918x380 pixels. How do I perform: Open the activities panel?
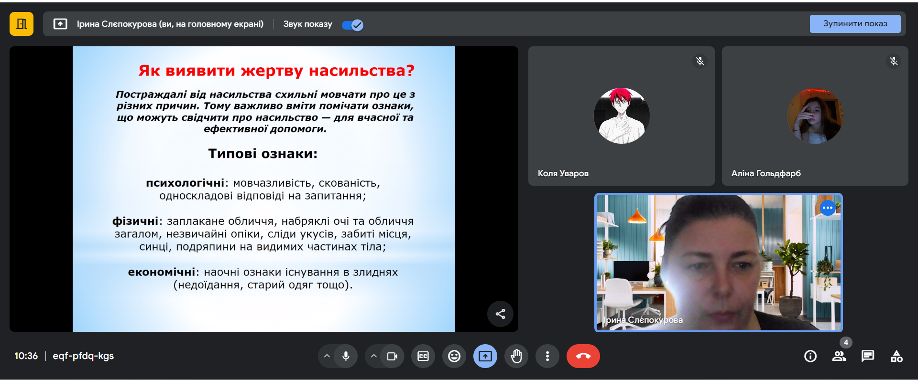pos(896,356)
